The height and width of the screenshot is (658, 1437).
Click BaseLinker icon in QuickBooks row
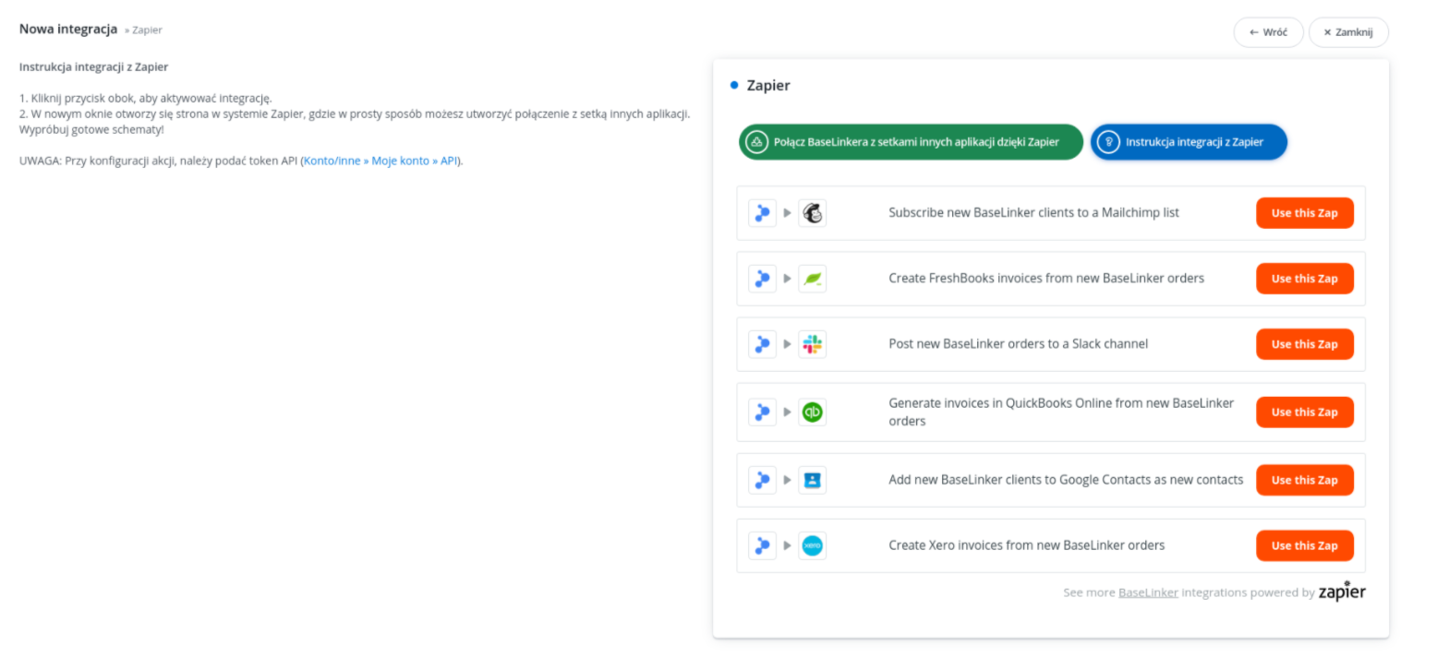tap(762, 413)
